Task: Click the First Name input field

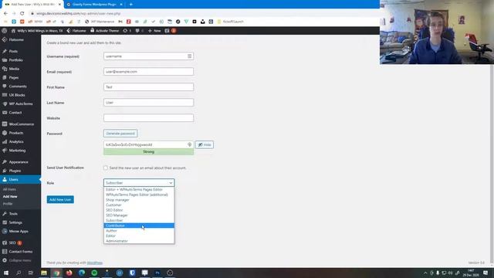Action: point(148,87)
